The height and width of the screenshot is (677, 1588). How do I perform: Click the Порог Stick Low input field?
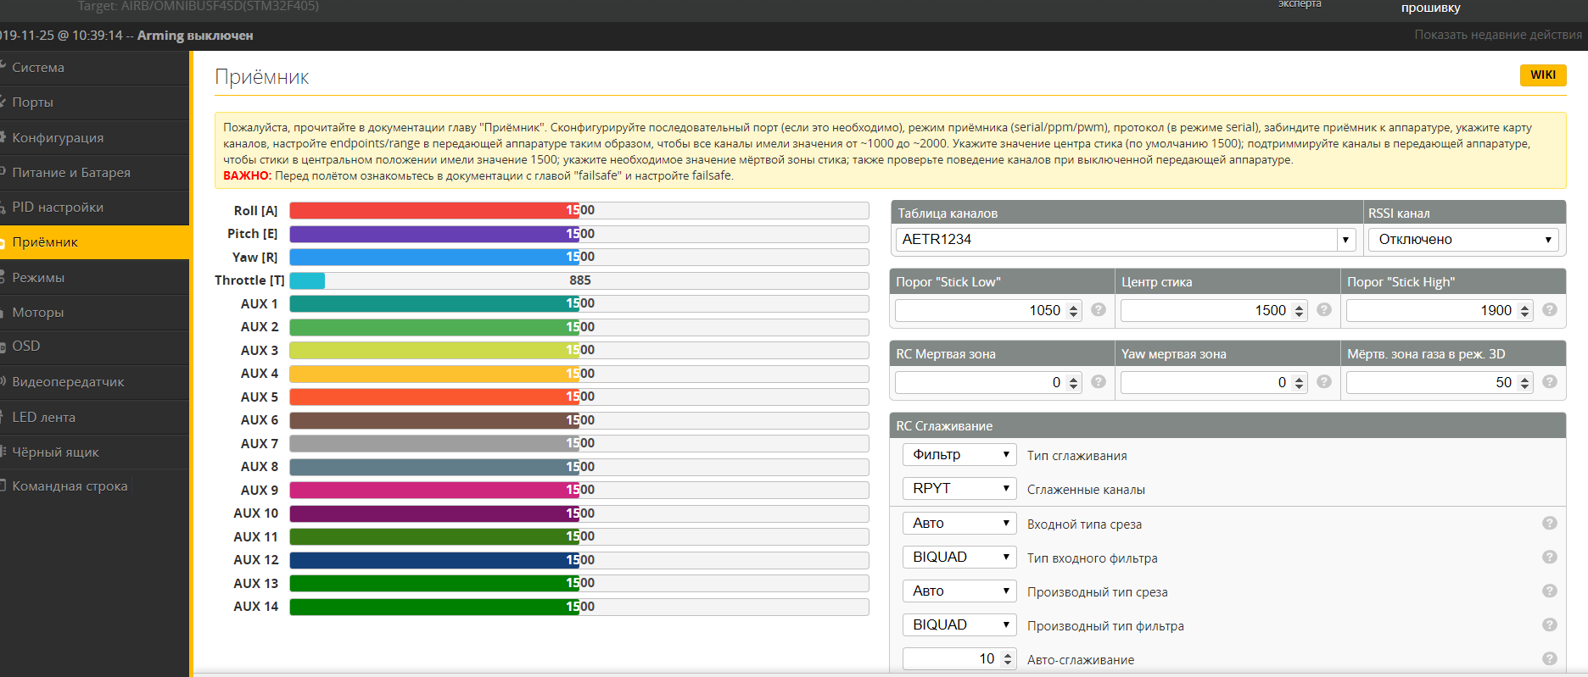[979, 311]
